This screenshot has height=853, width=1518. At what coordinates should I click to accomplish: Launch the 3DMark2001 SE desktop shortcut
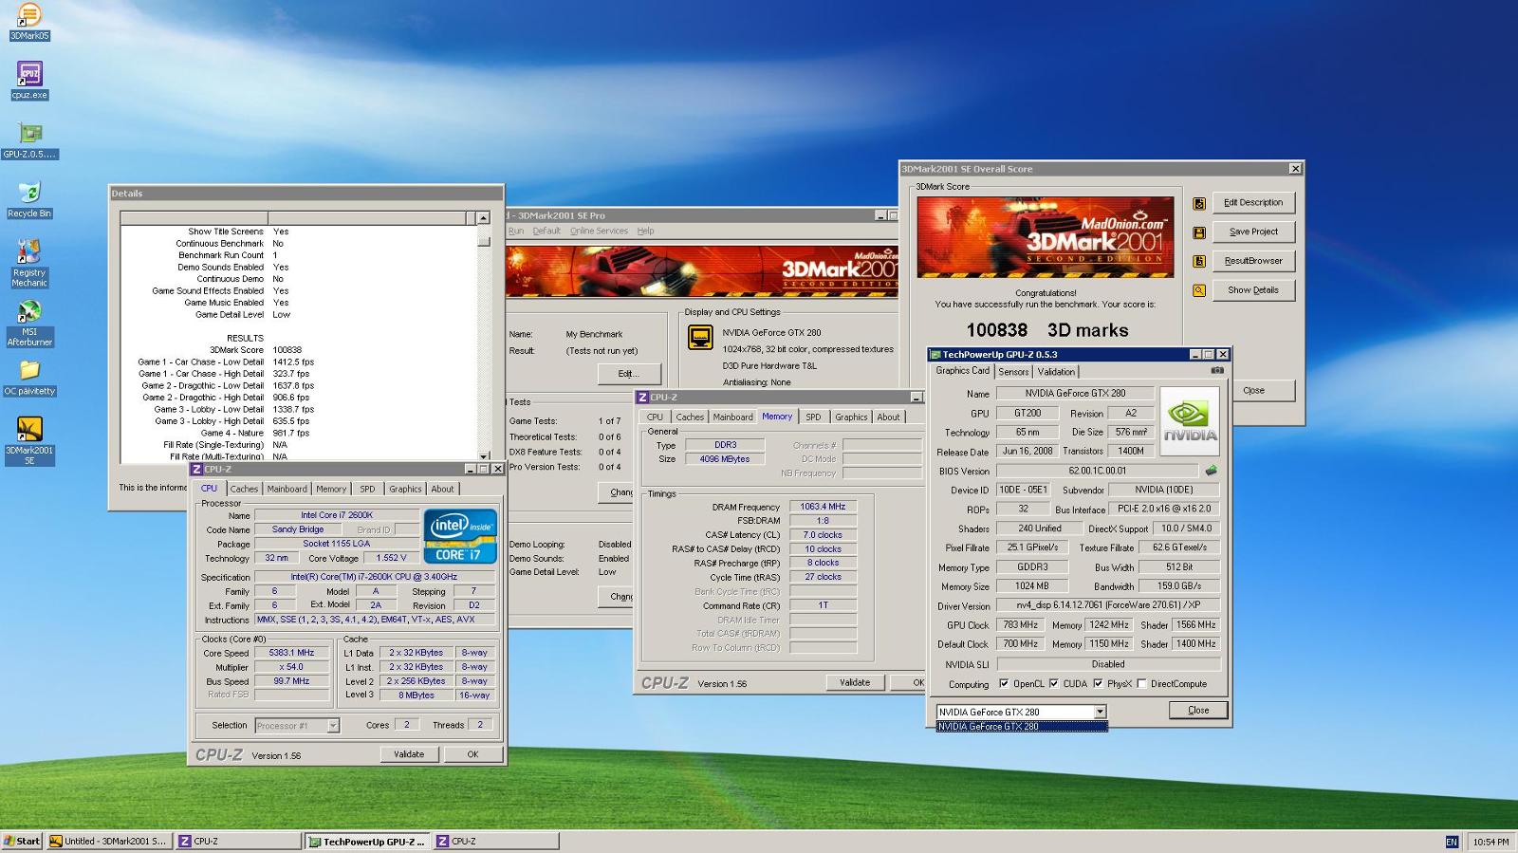pyautogui.click(x=29, y=441)
